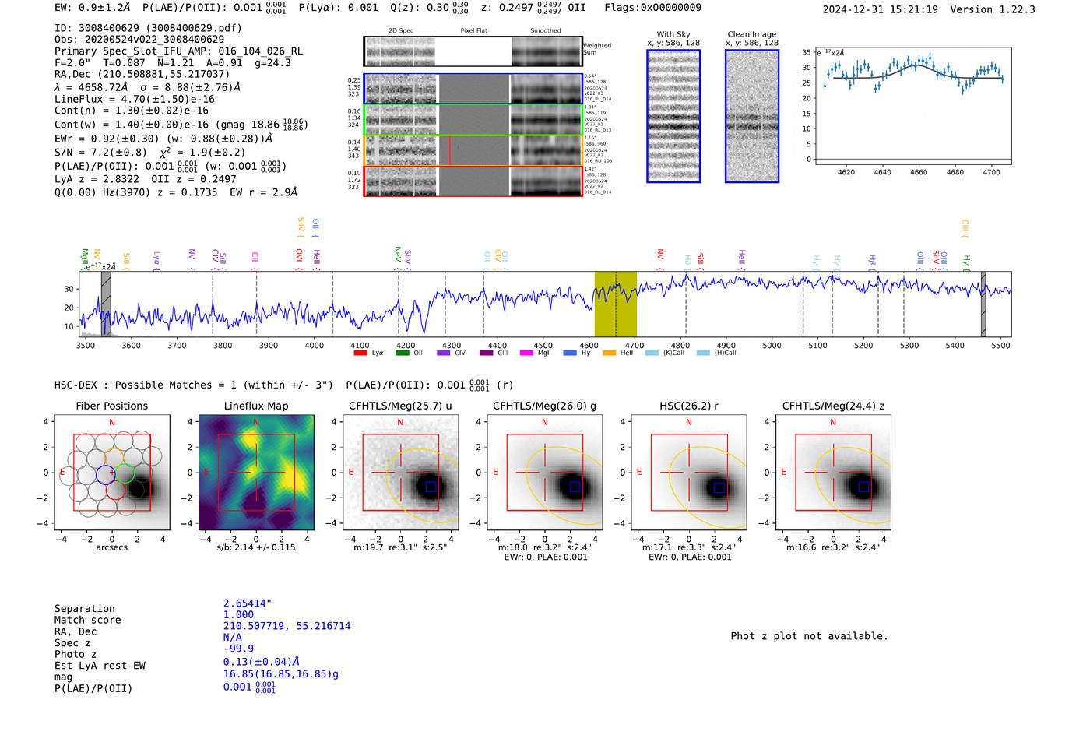Click the blue square in the HSC r cutout

coord(719,487)
